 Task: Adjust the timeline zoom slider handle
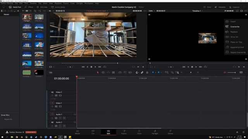point(191,73)
